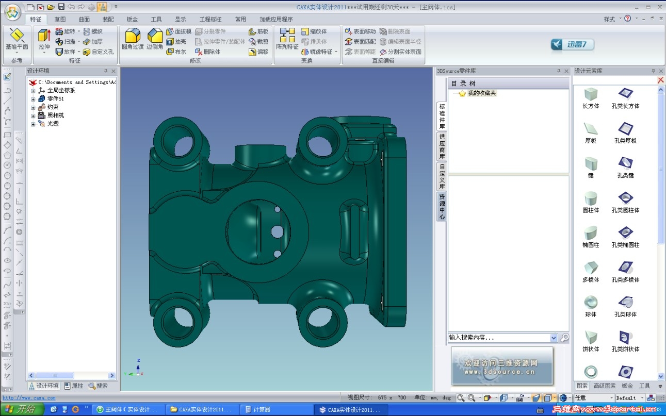
Task: Switch to the 装配 ribbon tab
Action: click(108, 20)
